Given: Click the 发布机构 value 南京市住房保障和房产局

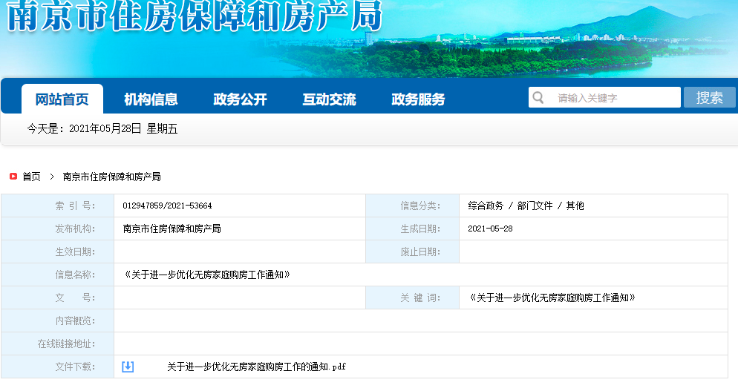Looking at the screenshot, I should [172, 229].
